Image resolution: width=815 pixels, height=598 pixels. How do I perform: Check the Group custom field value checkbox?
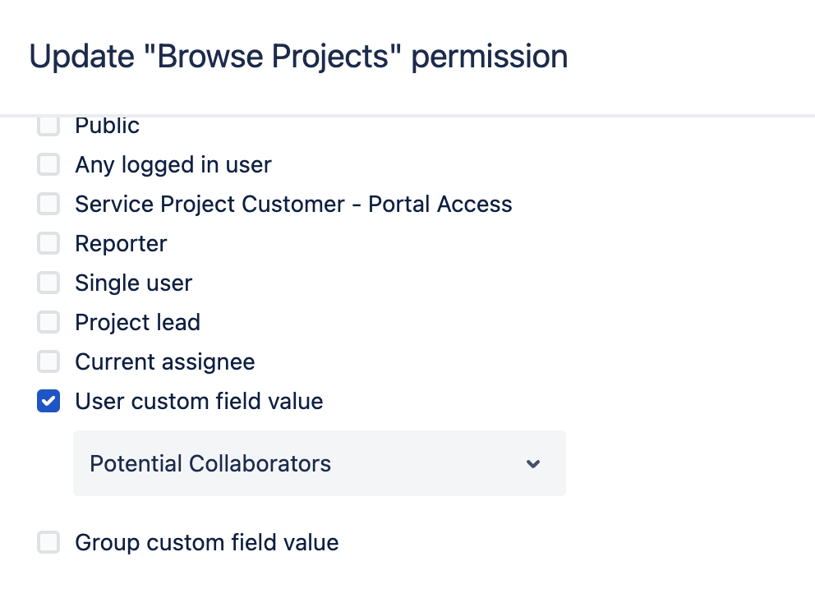pos(48,542)
